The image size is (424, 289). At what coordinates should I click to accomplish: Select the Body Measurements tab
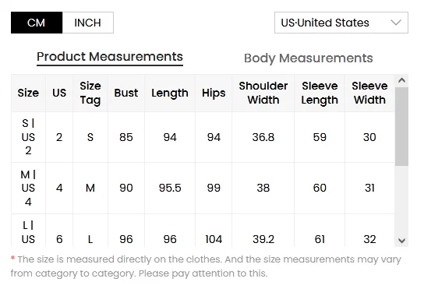click(x=309, y=58)
